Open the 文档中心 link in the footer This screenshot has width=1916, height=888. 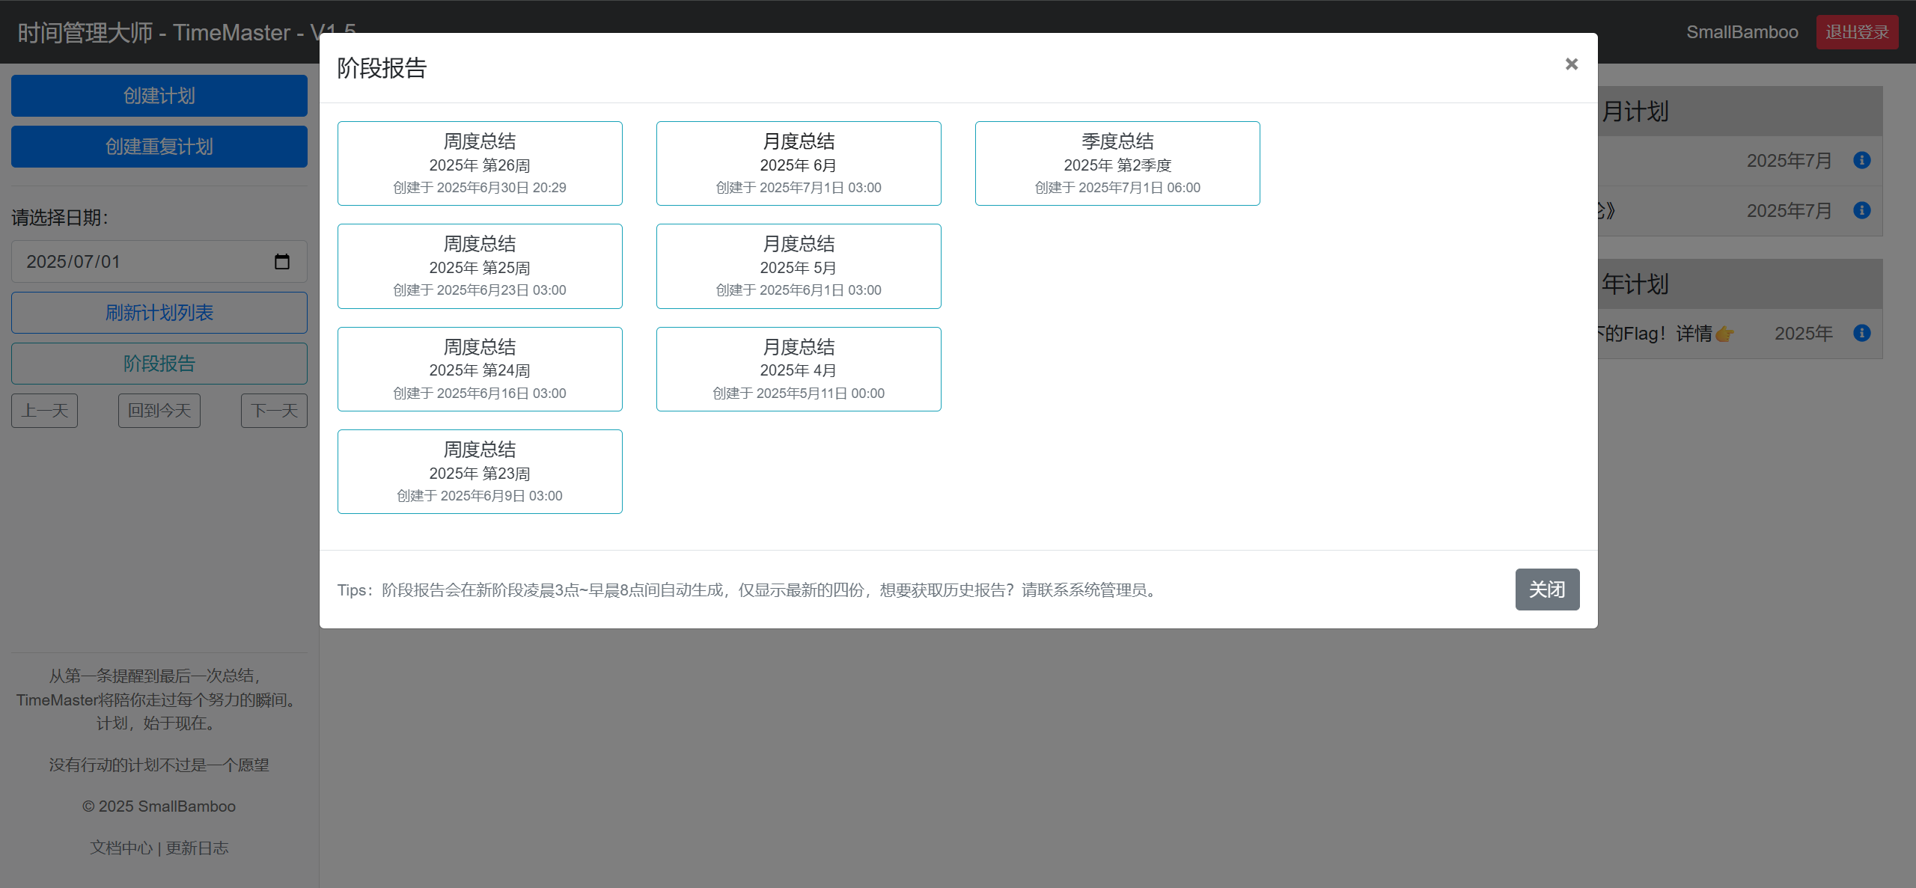[120, 848]
